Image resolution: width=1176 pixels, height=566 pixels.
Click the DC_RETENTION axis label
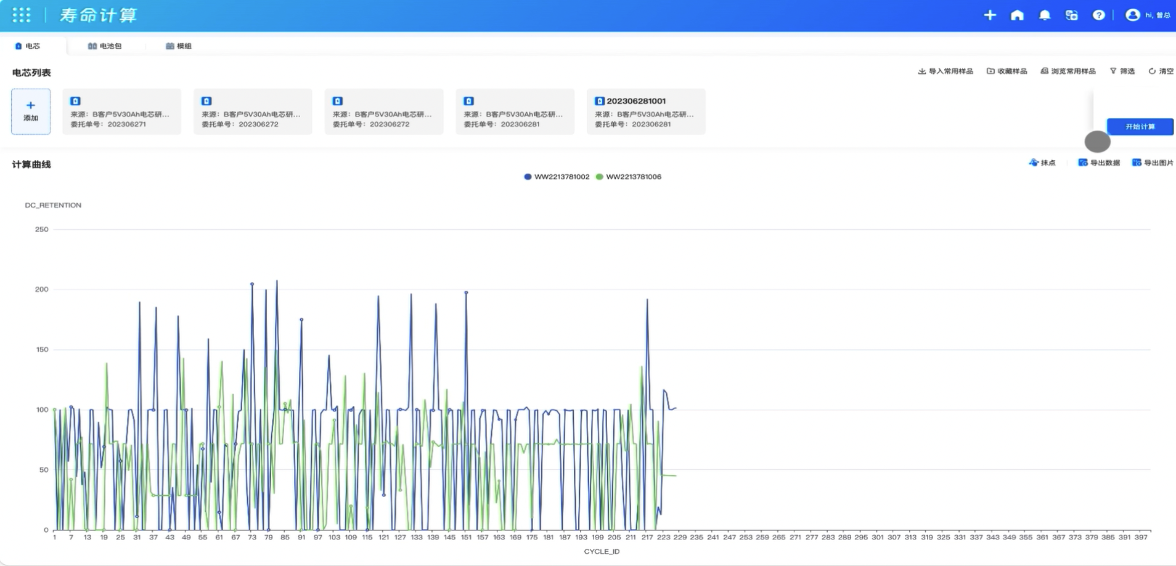pyautogui.click(x=53, y=205)
